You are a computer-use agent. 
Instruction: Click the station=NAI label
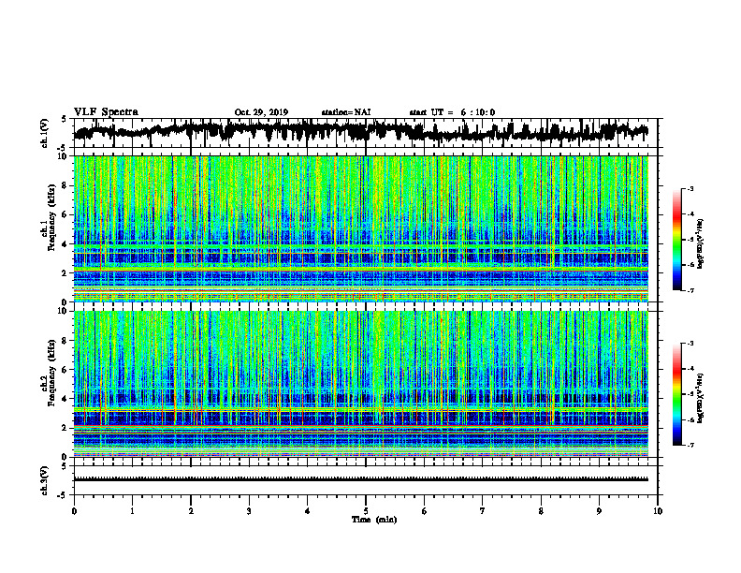[x=346, y=112]
